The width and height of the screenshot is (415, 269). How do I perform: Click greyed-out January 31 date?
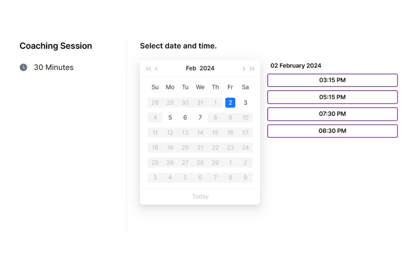[200, 103]
